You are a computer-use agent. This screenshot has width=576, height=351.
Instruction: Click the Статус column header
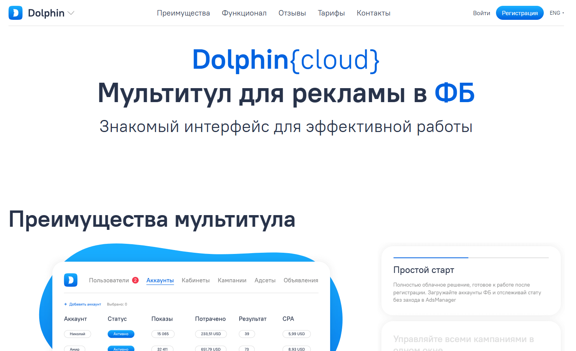click(117, 319)
